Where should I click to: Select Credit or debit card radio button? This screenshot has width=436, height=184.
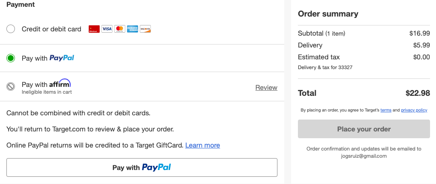pos(11,29)
